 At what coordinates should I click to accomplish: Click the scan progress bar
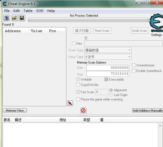point(88,20)
